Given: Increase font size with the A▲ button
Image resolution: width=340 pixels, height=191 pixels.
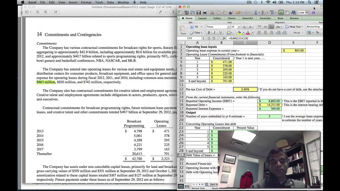Looking at the screenshot, I should click(x=244, y=27).
